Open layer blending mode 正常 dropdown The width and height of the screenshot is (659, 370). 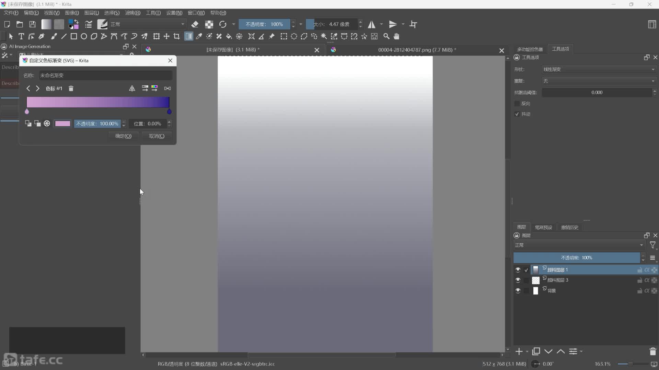(579, 245)
